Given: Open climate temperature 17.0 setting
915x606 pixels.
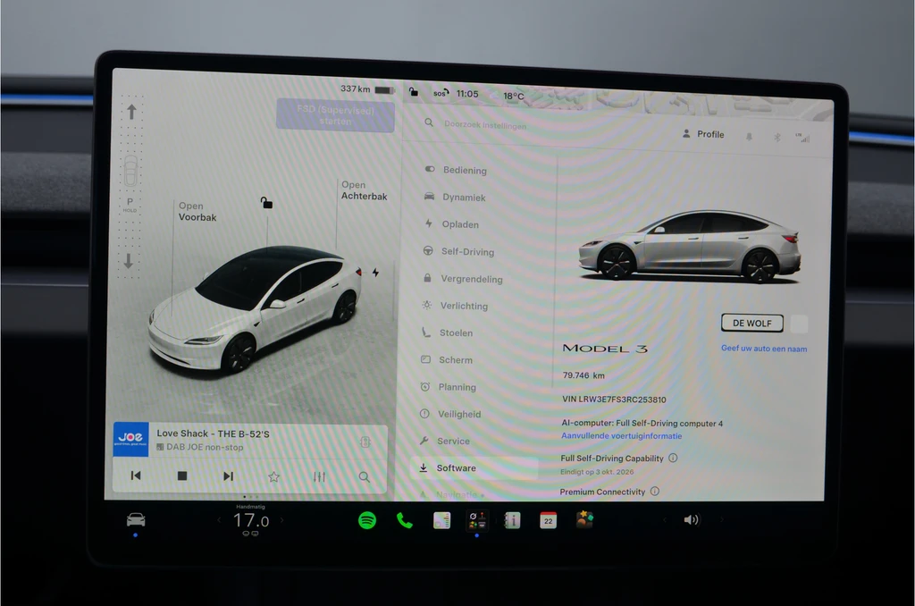Looking at the screenshot, I should [x=251, y=520].
